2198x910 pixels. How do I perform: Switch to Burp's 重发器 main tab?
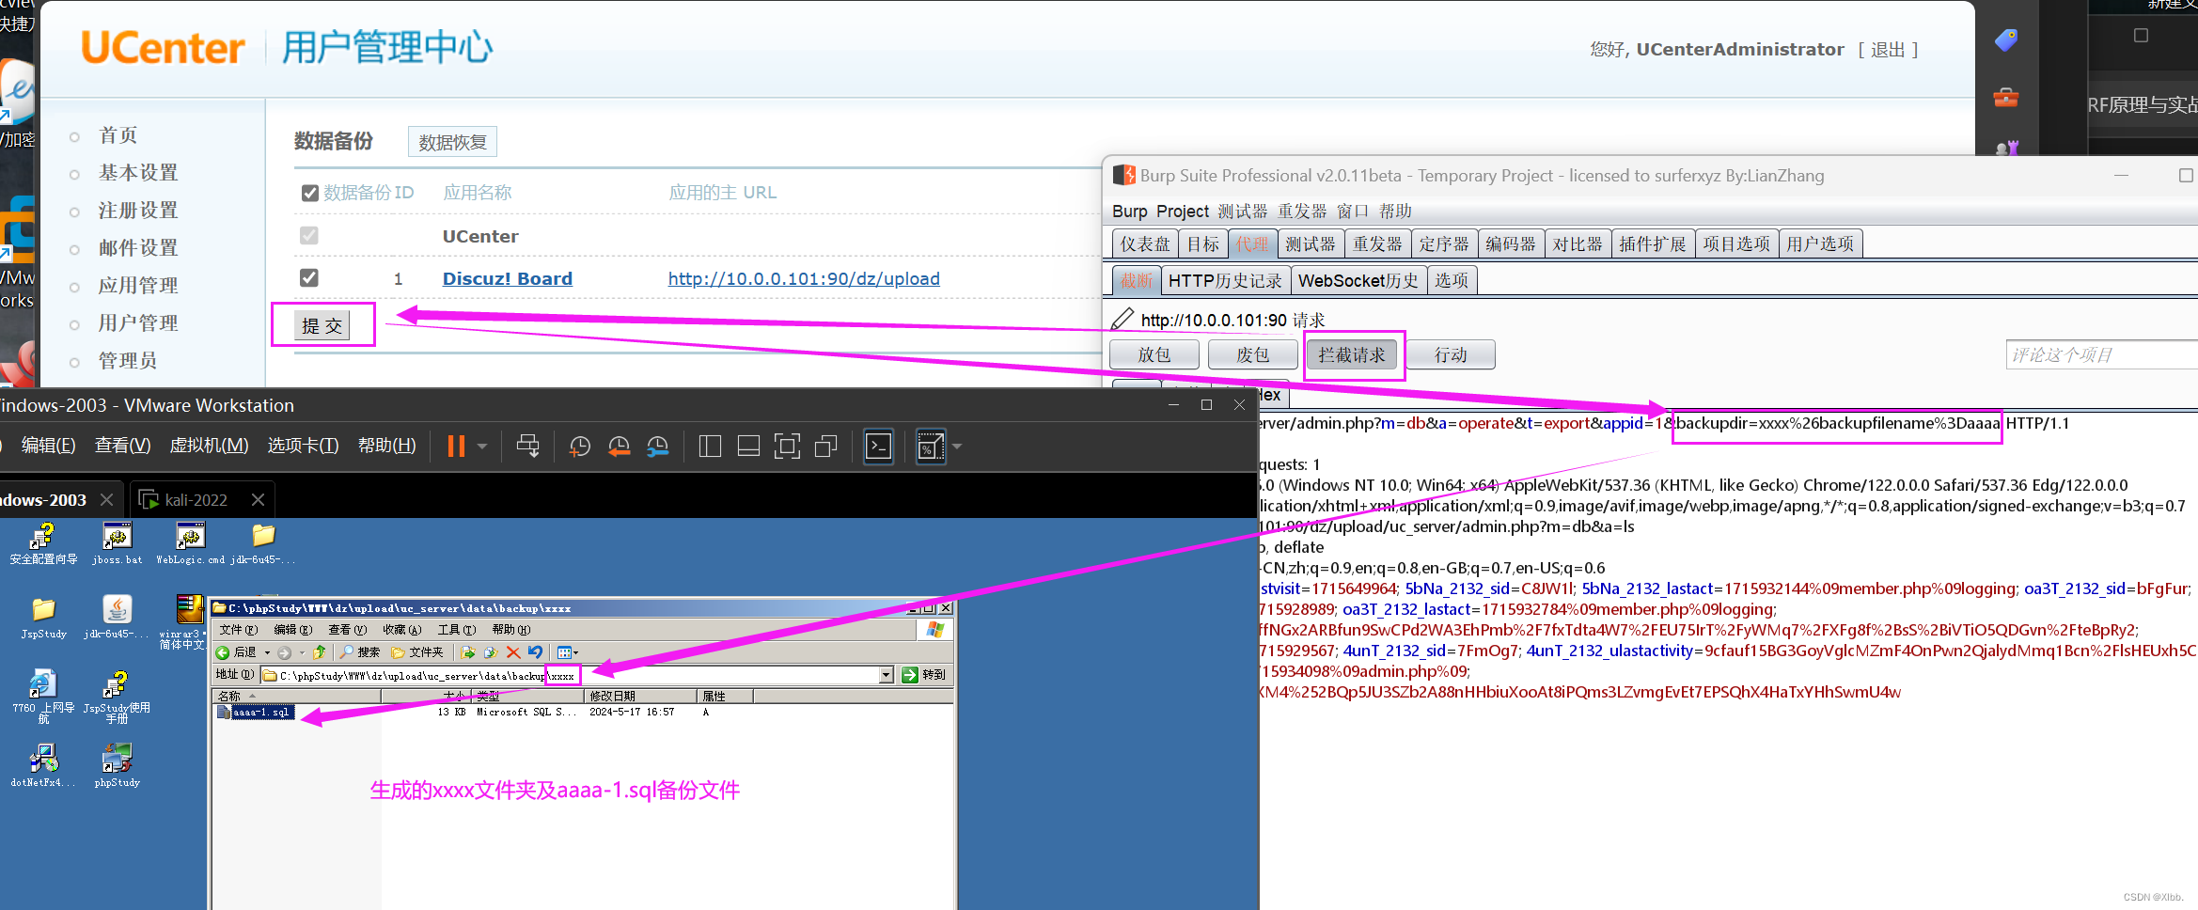1377,244
